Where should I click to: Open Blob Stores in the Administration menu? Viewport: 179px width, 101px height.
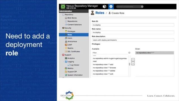coord(72,18)
